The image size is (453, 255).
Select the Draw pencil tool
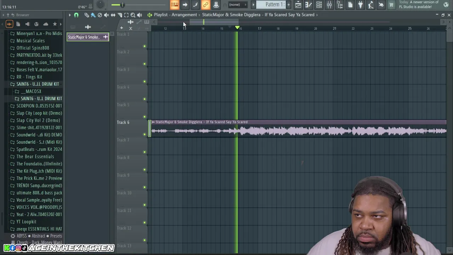86,15
